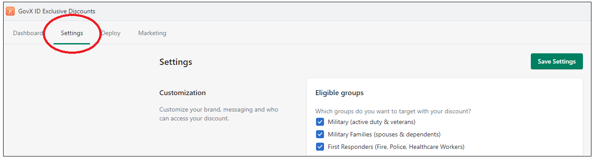
Task: Click the Customization description paragraph
Action: click(219, 114)
